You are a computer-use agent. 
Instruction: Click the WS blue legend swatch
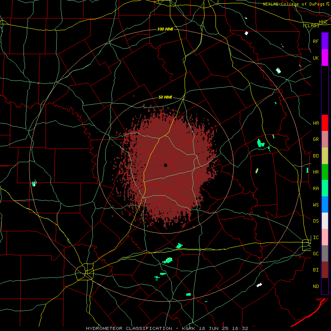pos(325,204)
